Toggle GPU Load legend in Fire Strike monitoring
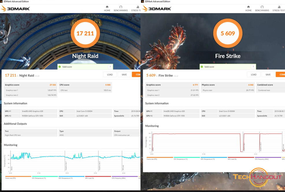 pos(241,158)
